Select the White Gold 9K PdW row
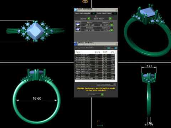The width and height of the screenshot is (171, 128). click(x=95, y=69)
